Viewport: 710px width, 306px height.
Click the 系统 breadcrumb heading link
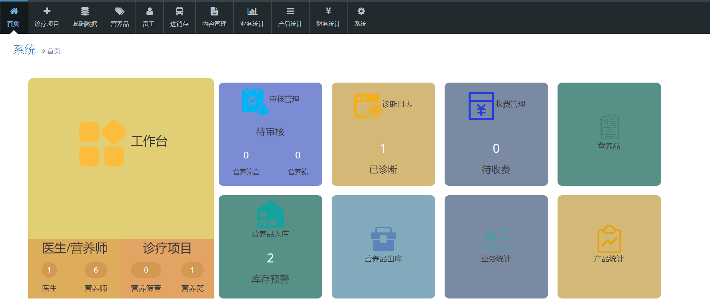[24, 50]
